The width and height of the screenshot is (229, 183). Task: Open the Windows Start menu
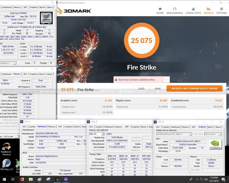point(4,179)
